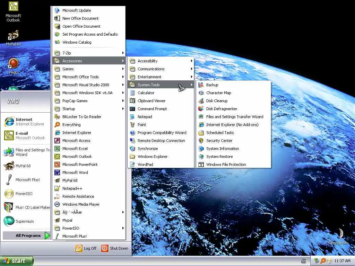Open Security Center shield icon
This screenshot has height=266, width=355.
201,141
